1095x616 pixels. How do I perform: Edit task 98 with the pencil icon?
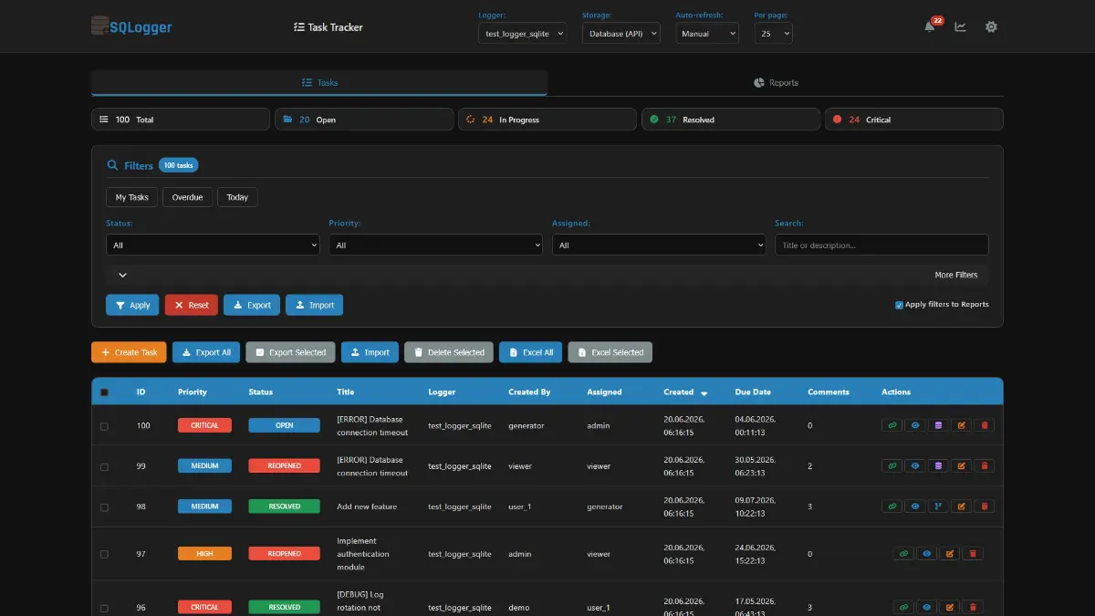point(961,506)
